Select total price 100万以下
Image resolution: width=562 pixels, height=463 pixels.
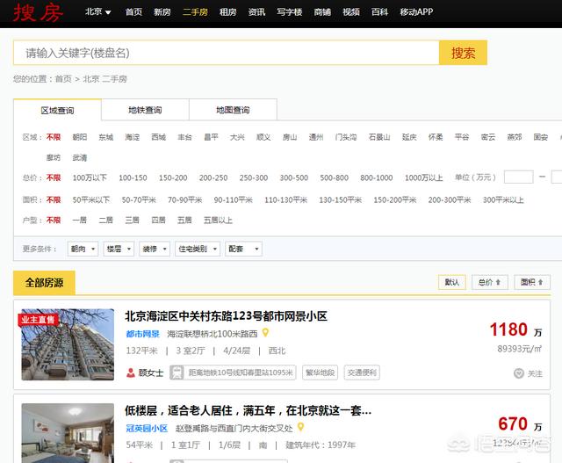(x=90, y=177)
